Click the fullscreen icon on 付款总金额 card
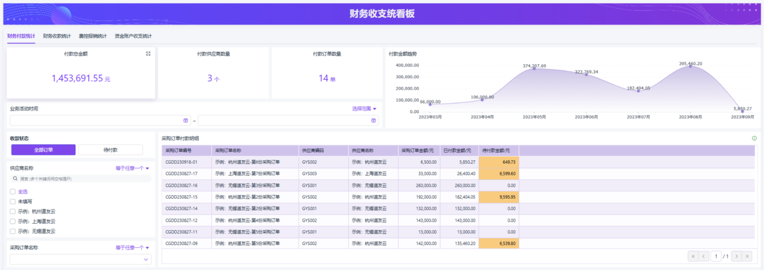Image resolution: width=764 pixels, height=270 pixels. pyautogui.click(x=148, y=54)
